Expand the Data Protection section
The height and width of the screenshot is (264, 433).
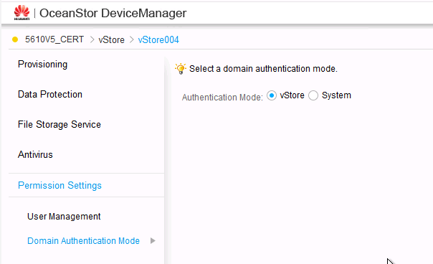tap(50, 94)
